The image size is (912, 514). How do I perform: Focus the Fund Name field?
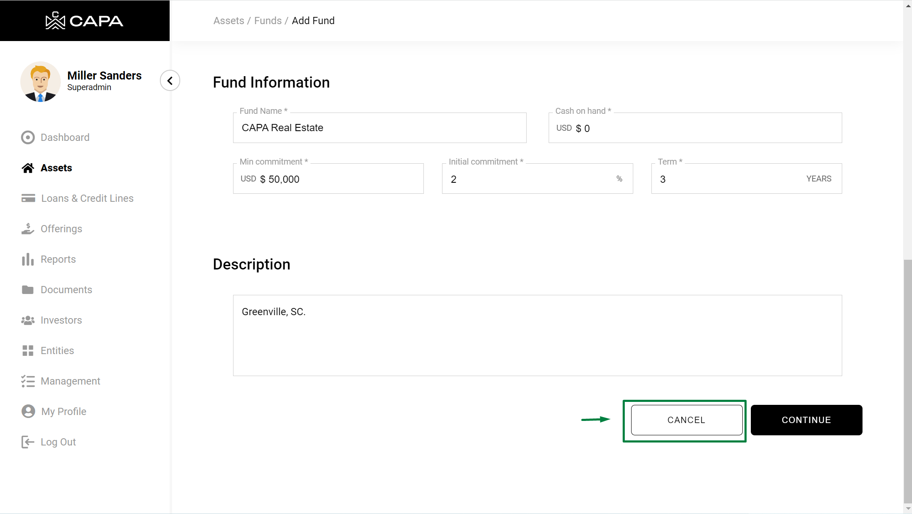[379, 128]
